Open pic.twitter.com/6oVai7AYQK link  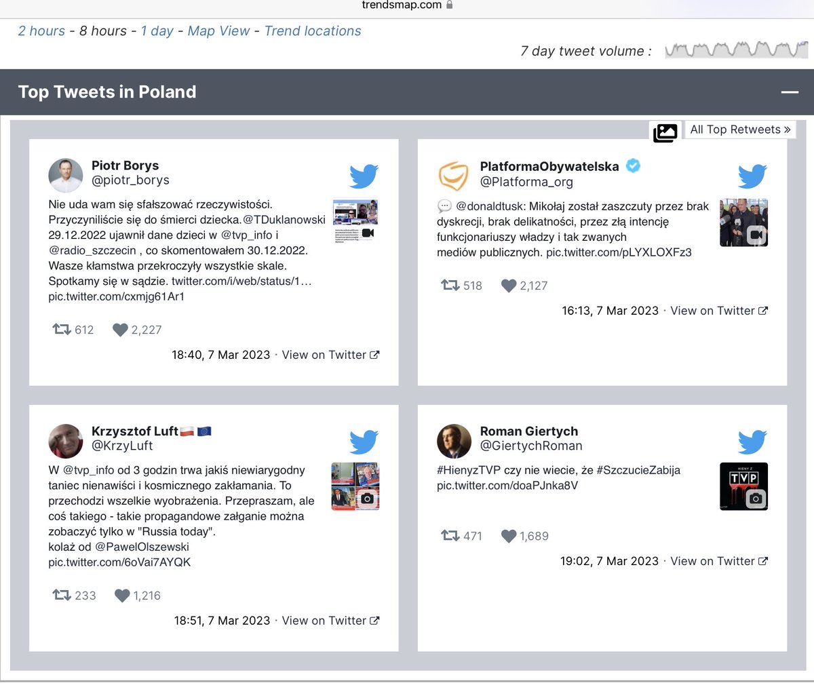119,562
